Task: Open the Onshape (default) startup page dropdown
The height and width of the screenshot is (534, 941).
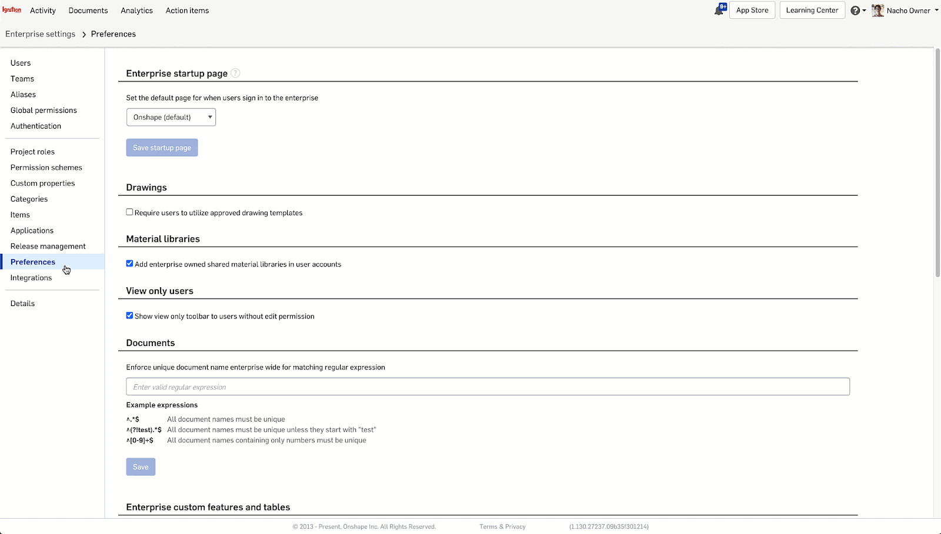Action: (171, 117)
